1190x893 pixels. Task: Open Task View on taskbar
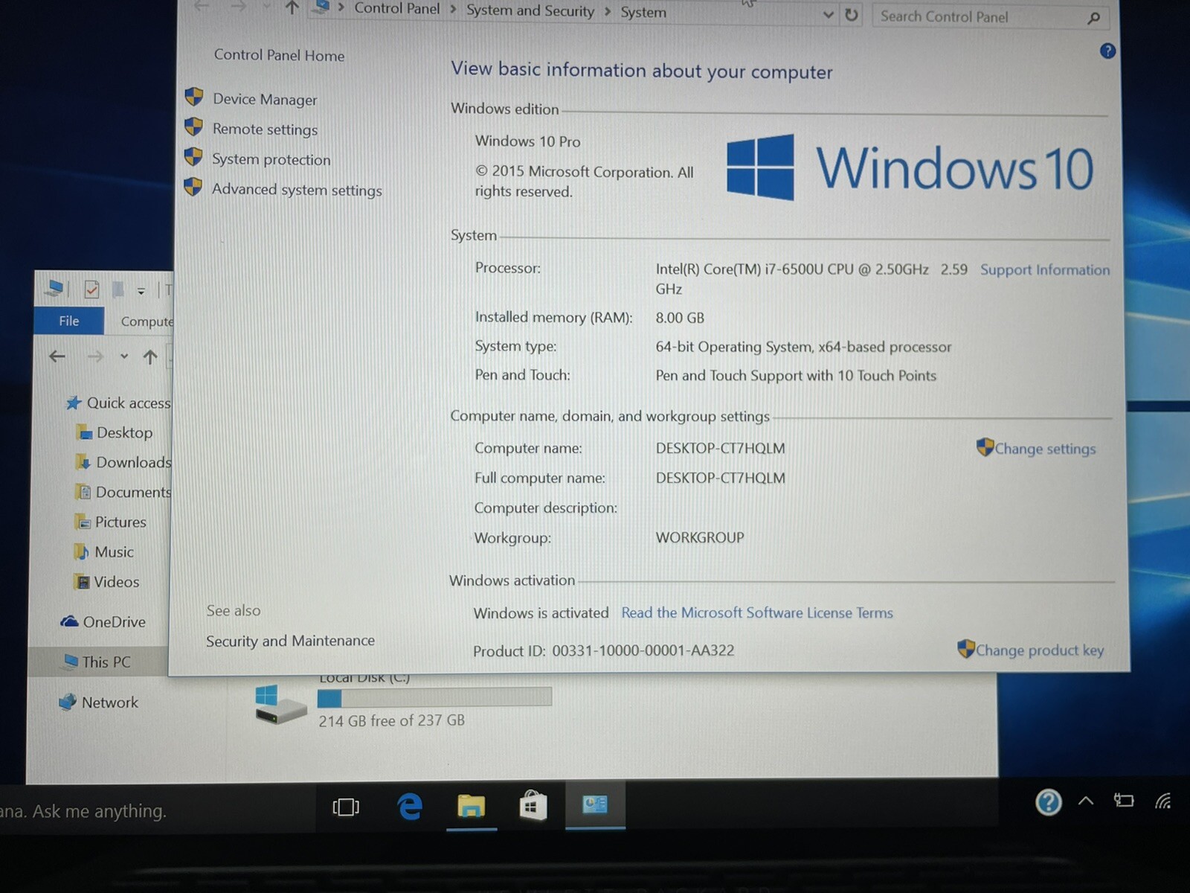(346, 807)
